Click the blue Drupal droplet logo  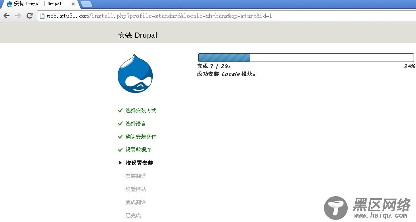[135, 73]
